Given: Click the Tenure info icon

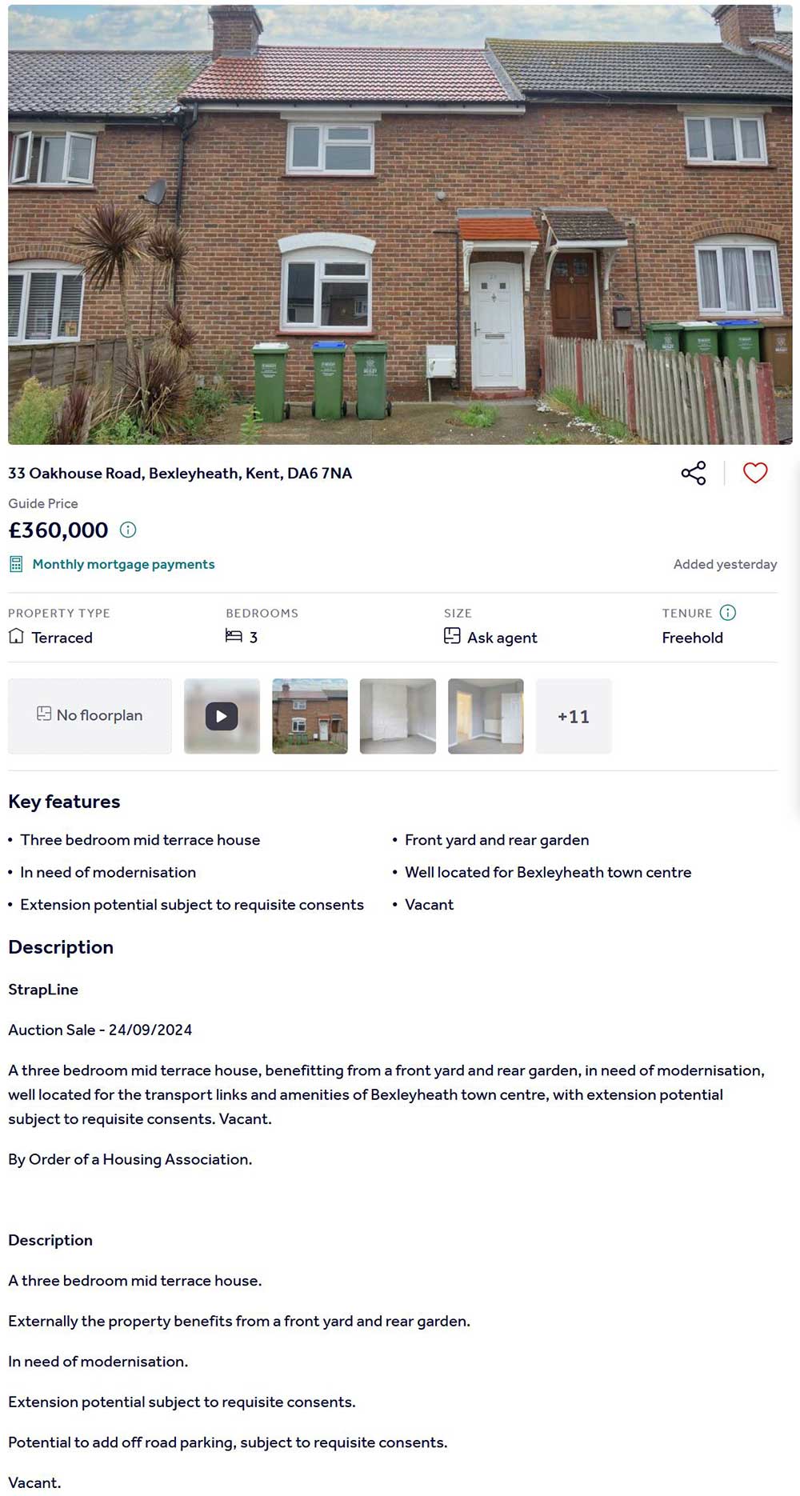Looking at the screenshot, I should pos(728,613).
